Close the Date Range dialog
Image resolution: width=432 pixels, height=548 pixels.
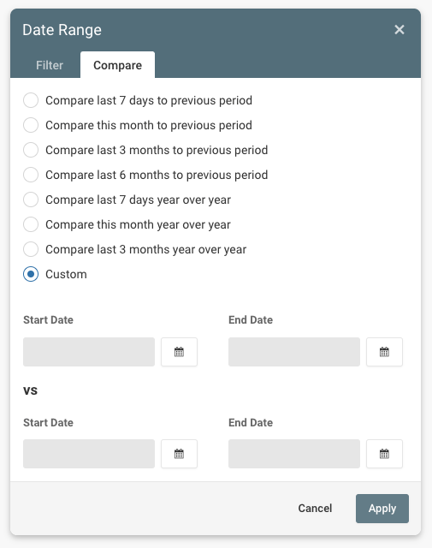[x=399, y=30]
